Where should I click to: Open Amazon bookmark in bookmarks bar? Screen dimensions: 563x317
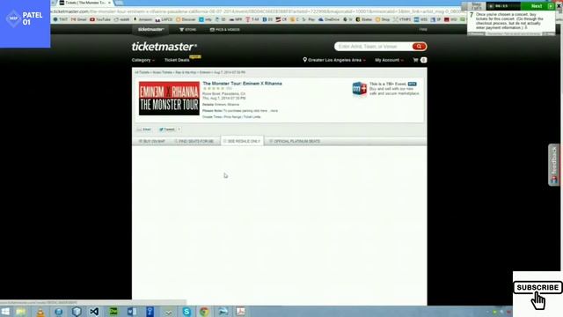[x=143, y=19]
